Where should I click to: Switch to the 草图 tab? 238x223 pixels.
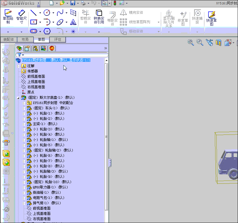pyautogui.click(x=42, y=40)
